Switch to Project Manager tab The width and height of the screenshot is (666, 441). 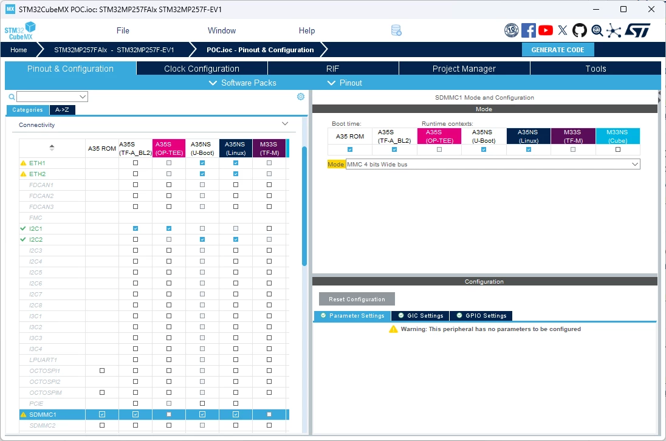click(x=464, y=69)
